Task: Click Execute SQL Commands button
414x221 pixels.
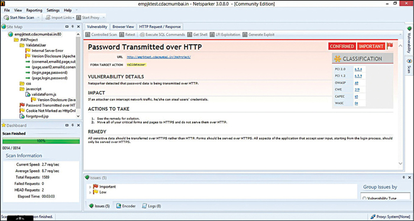Action: [x=162, y=34]
